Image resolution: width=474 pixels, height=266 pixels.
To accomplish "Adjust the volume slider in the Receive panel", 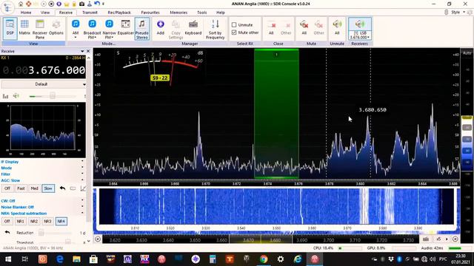I will click(53, 96).
